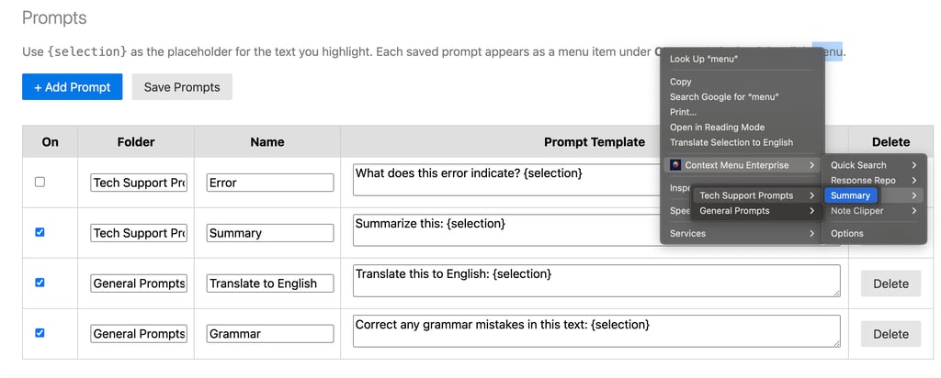941x378 pixels.
Task: Click resize handle of the Grammar template textarea
Action: click(835, 343)
